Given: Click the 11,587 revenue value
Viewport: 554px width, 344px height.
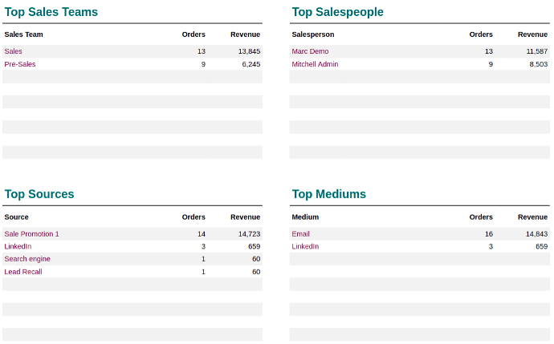Looking at the screenshot, I should tap(536, 51).
